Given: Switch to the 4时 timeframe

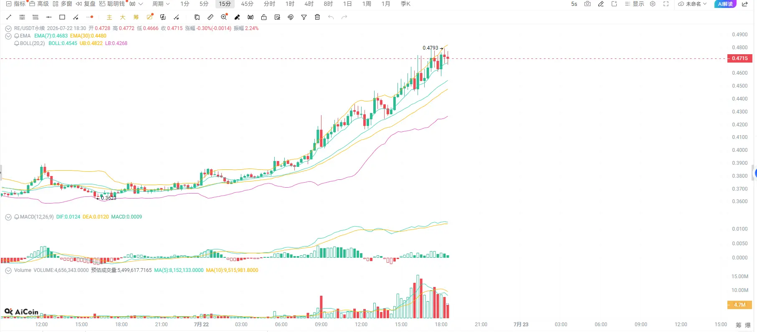Looking at the screenshot, I should pos(309,4).
